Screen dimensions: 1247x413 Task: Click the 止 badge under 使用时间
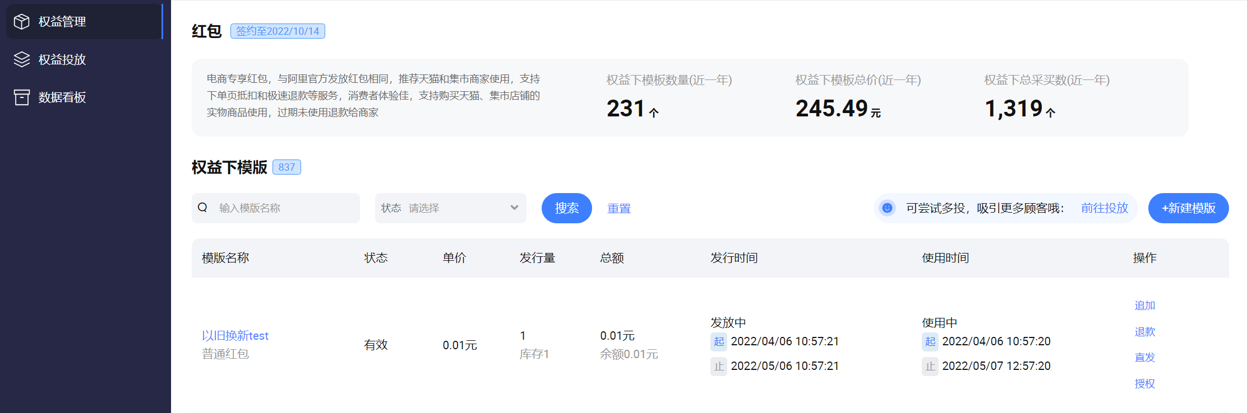930,366
